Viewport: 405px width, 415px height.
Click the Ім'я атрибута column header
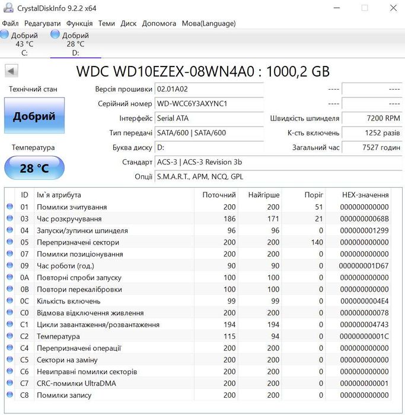click(x=114, y=195)
